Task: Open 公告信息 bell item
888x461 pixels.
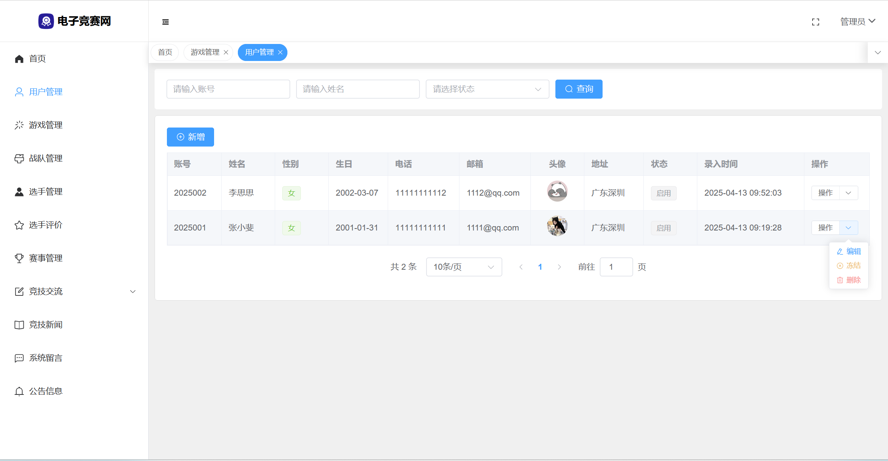Action: [x=46, y=391]
